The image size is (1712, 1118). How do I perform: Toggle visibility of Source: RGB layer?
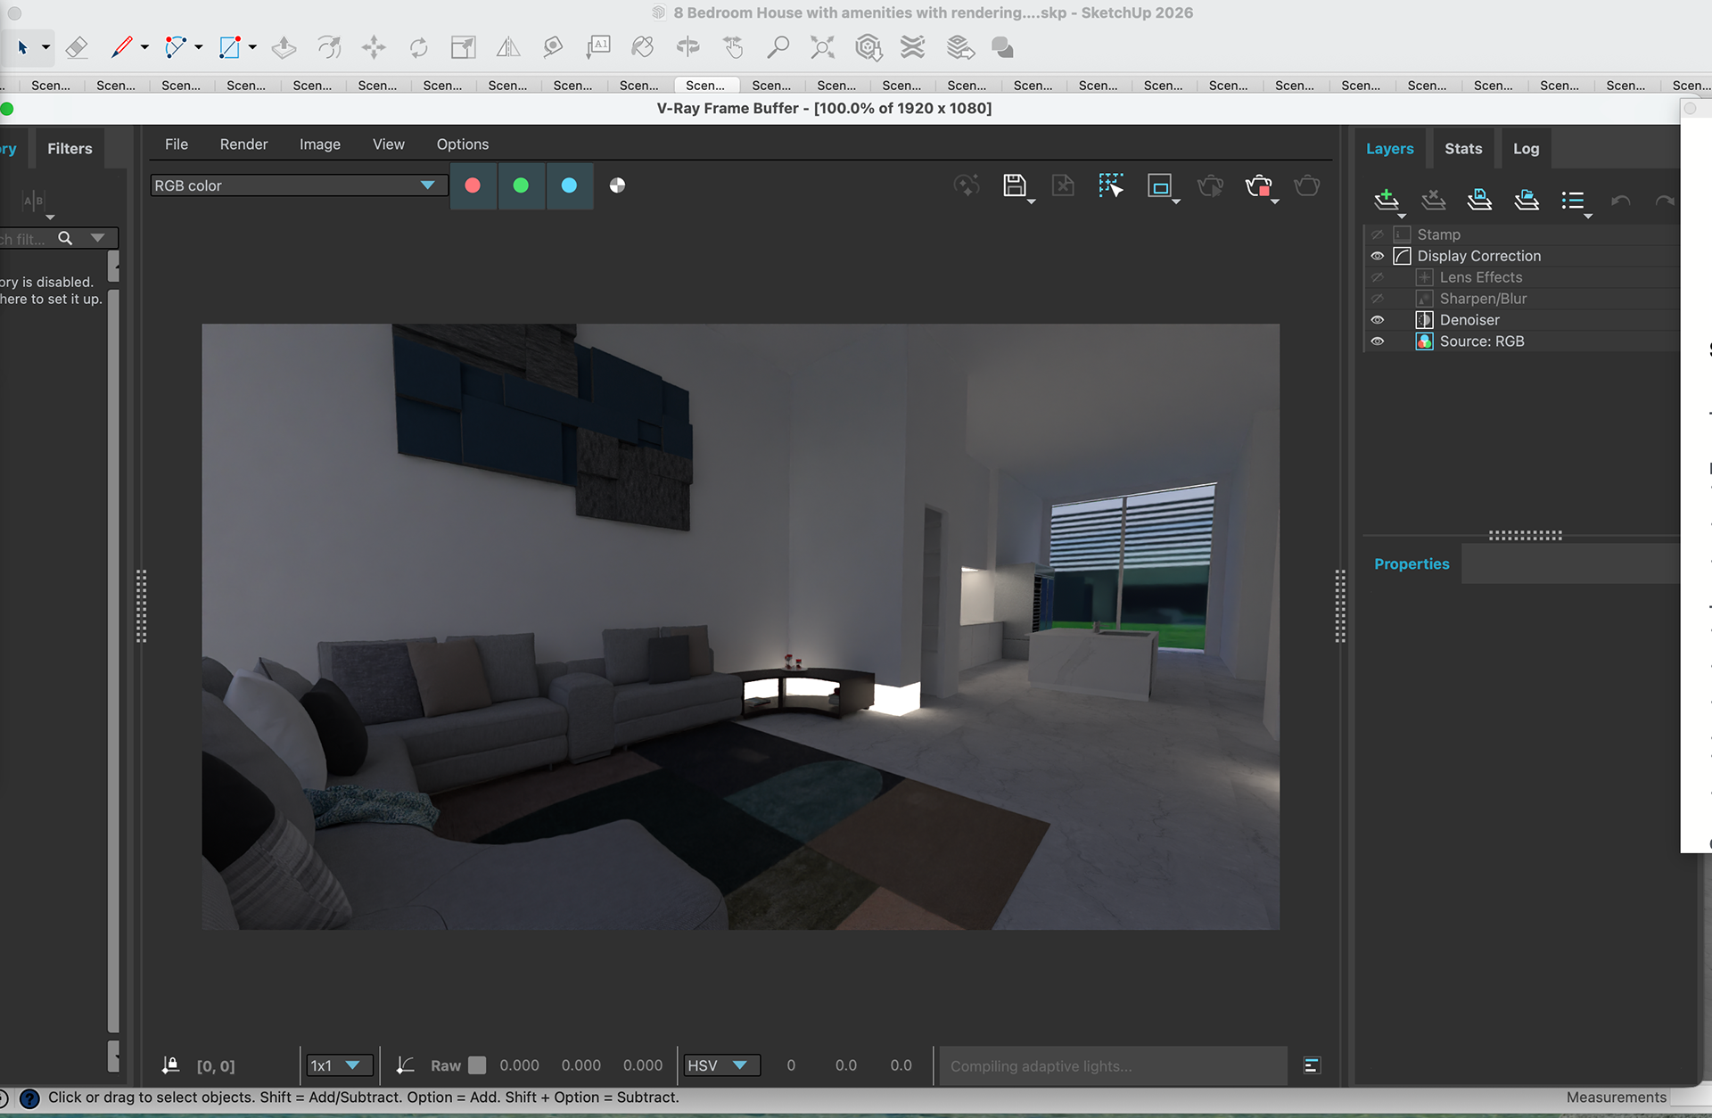pos(1378,341)
